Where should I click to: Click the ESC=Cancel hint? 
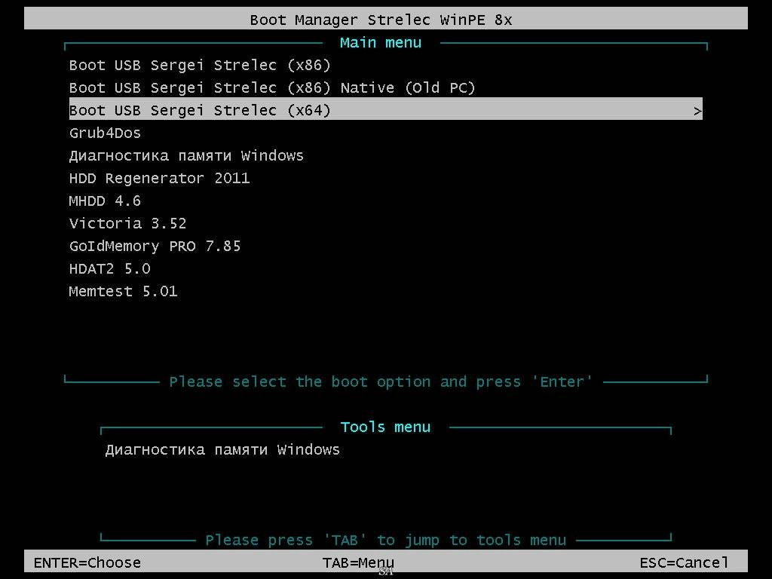(x=684, y=562)
